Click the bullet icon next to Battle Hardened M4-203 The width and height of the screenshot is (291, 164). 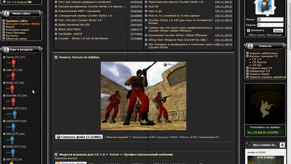click(56, 25)
